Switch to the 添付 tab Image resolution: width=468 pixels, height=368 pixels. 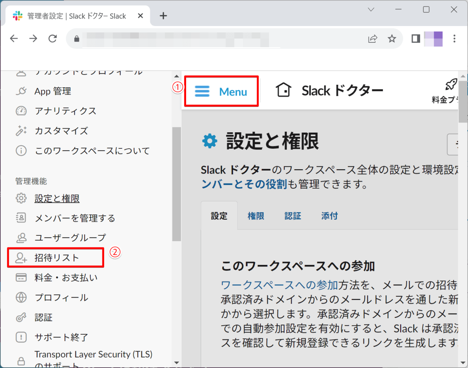point(329,216)
